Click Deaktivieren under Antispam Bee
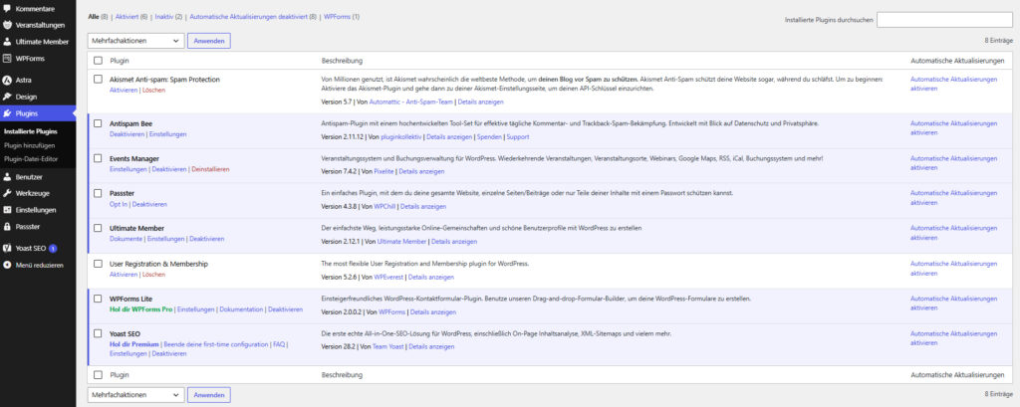Image resolution: width=1020 pixels, height=407 pixels. coord(127,134)
